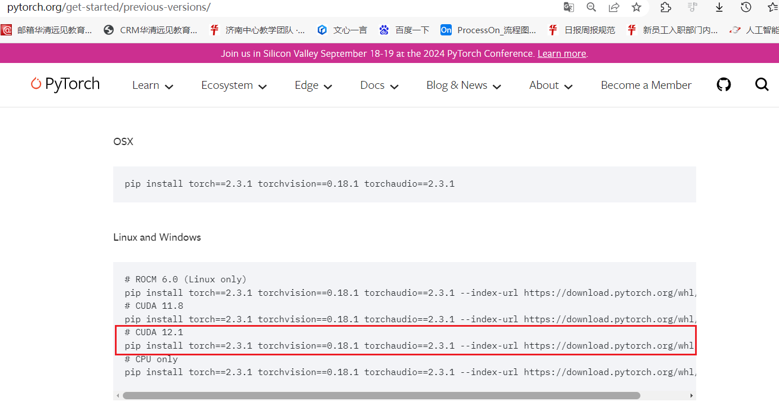Expand the Docs menu
This screenshot has height=415, width=779.
(x=379, y=85)
